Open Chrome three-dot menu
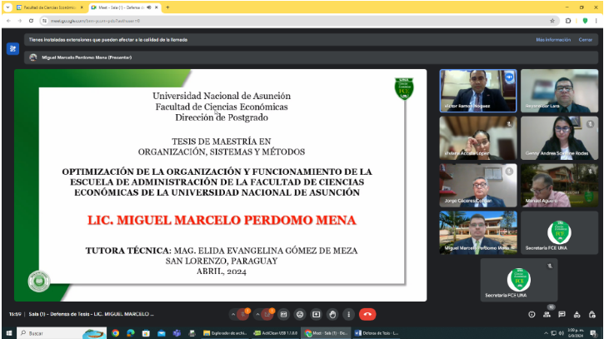Viewport: 604px width, 339px height. 597,21
